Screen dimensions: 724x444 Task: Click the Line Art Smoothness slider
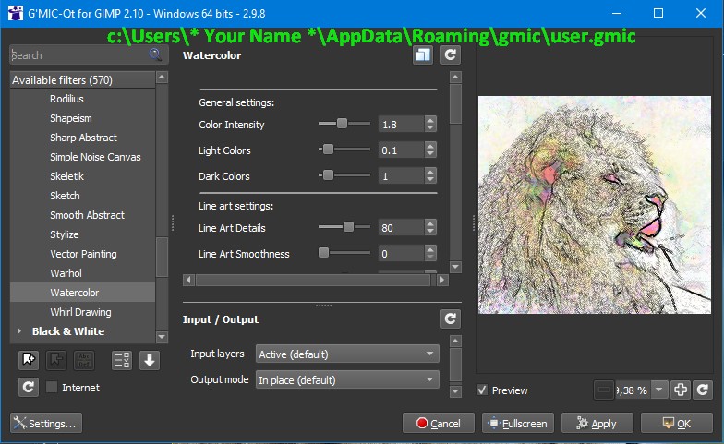[x=344, y=253]
